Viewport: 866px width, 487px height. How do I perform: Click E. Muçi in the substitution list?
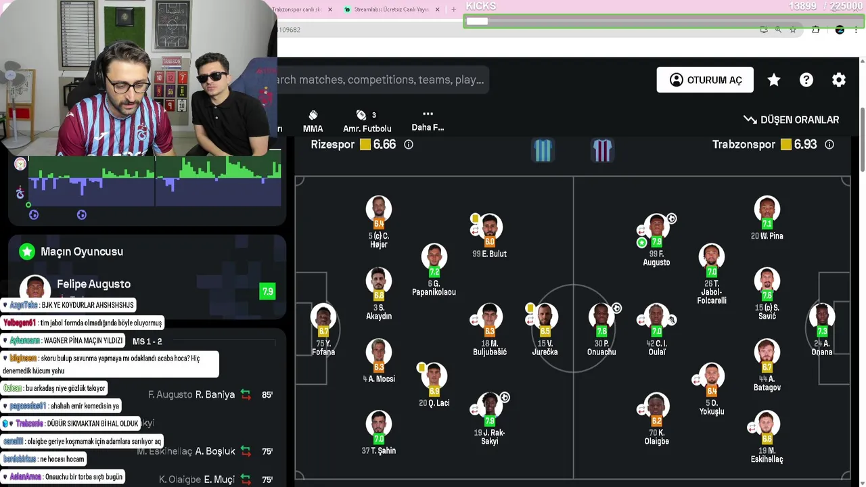coord(219,480)
